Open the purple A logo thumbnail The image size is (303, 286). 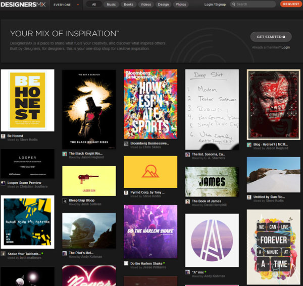tap(212, 240)
